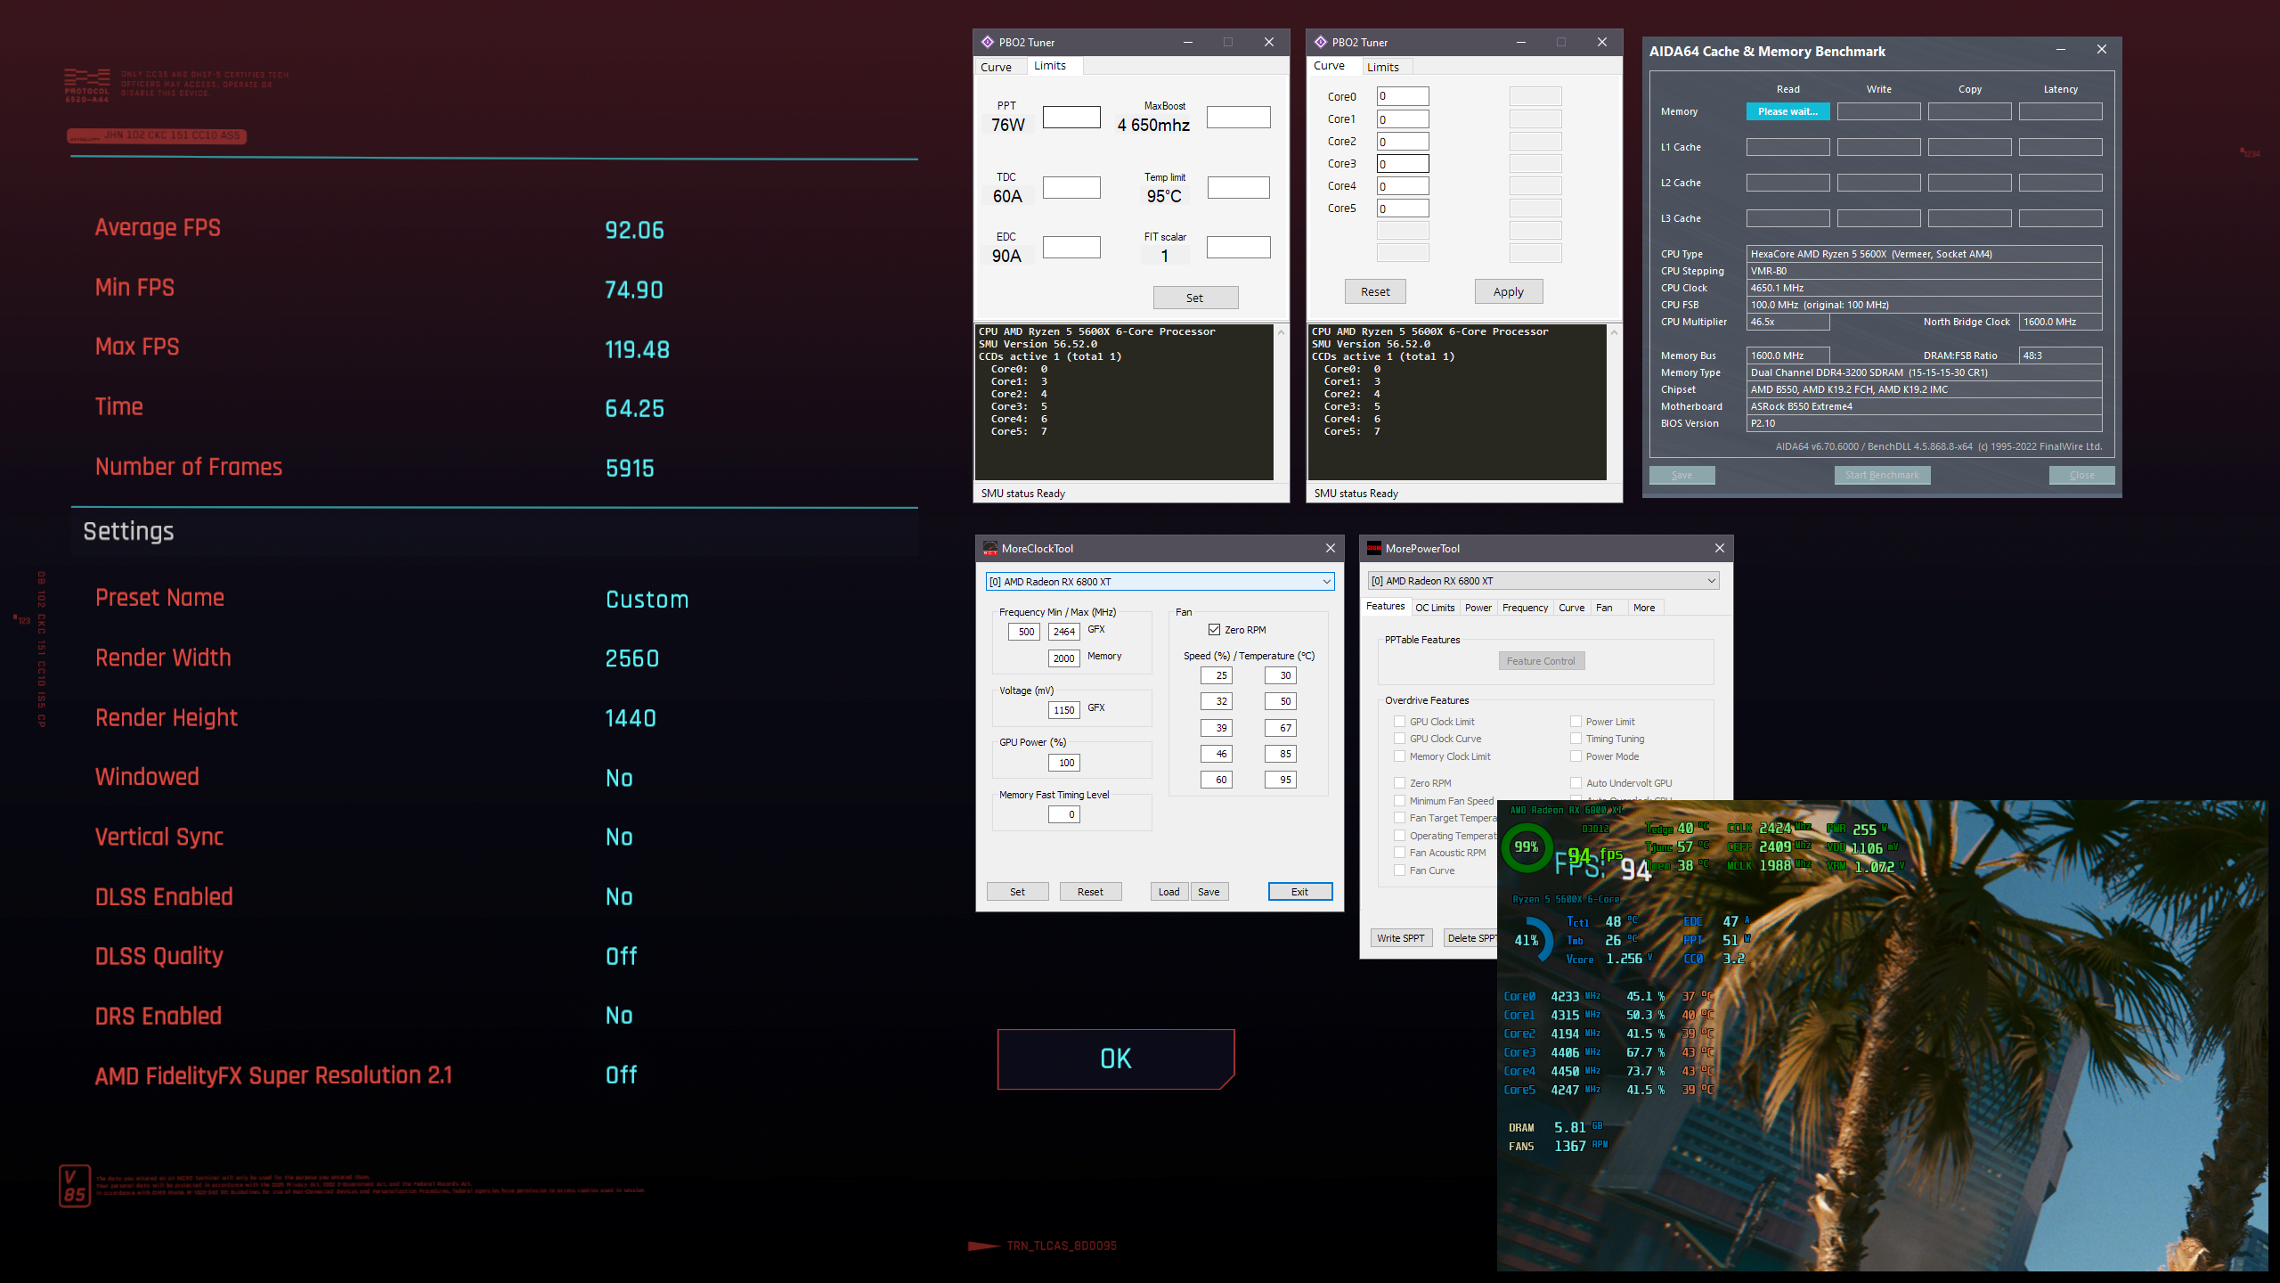
Task: Close the MoreClockTool window
Action: [1330, 548]
